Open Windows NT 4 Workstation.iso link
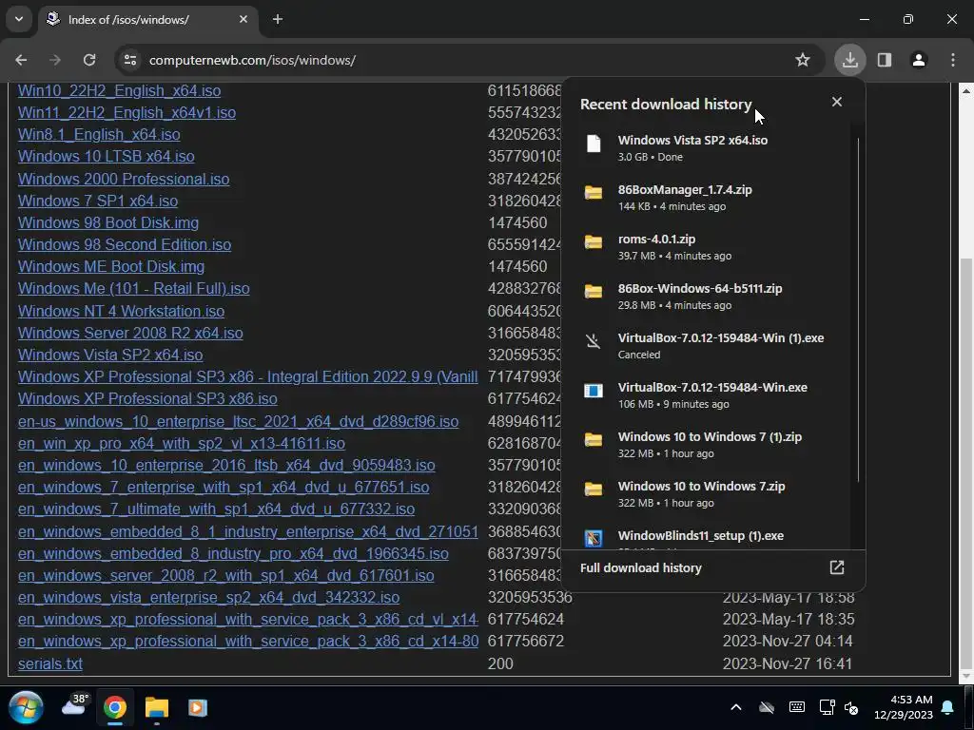The width and height of the screenshot is (974, 730). [x=121, y=311]
